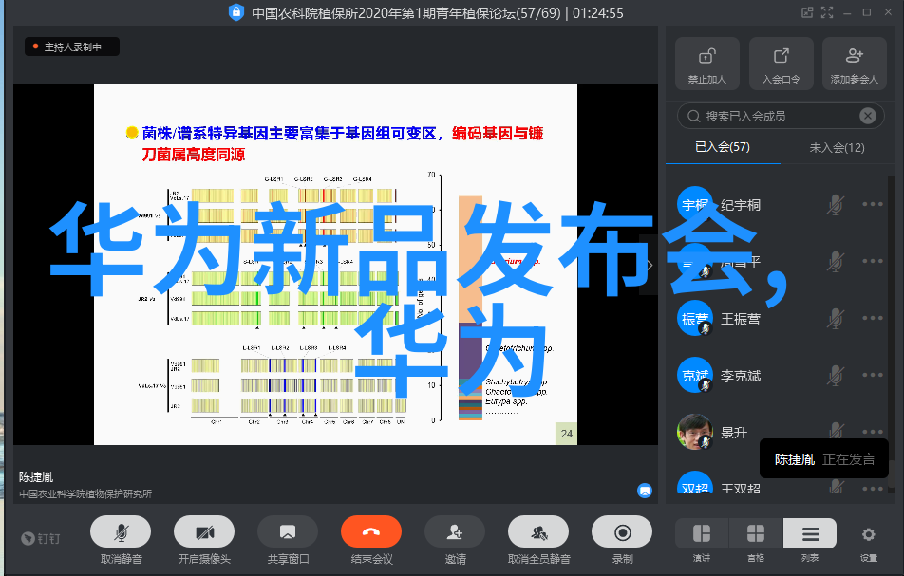The image size is (904, 576).
Task: Open more options (...) for 李克斌
Action: pyautogui.click(x=873, y=375)
